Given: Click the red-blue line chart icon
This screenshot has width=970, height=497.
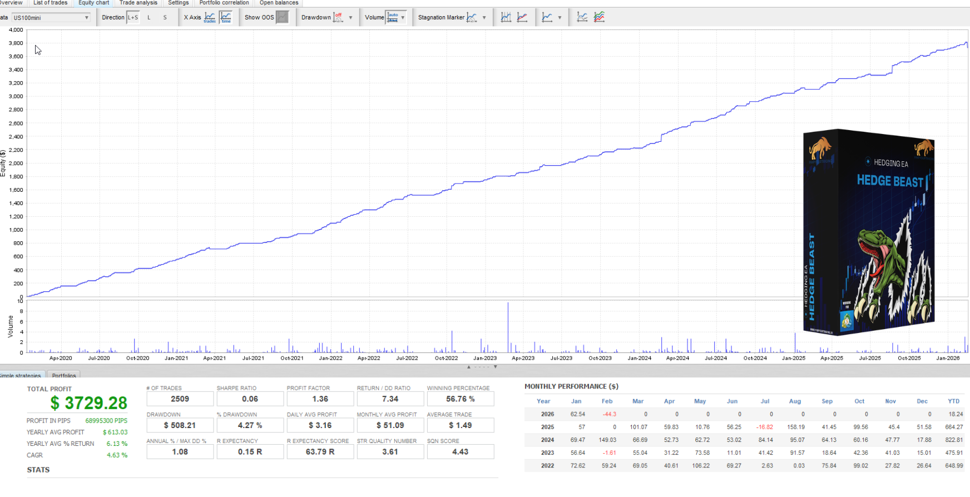Looking at the screenshot, I should coord(522,17).
